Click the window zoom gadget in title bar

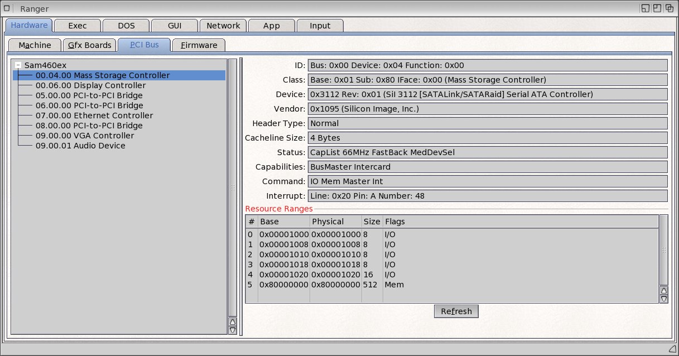(x=658, y=8)
